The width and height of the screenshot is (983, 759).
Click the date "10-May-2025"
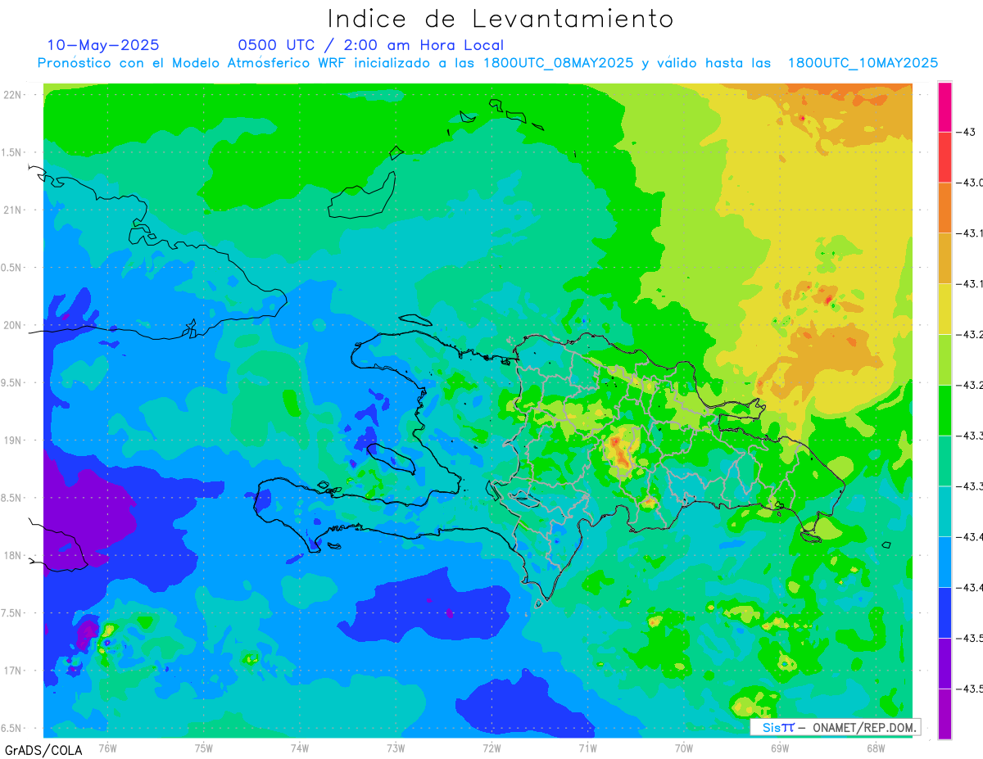[x=103, y=45]
